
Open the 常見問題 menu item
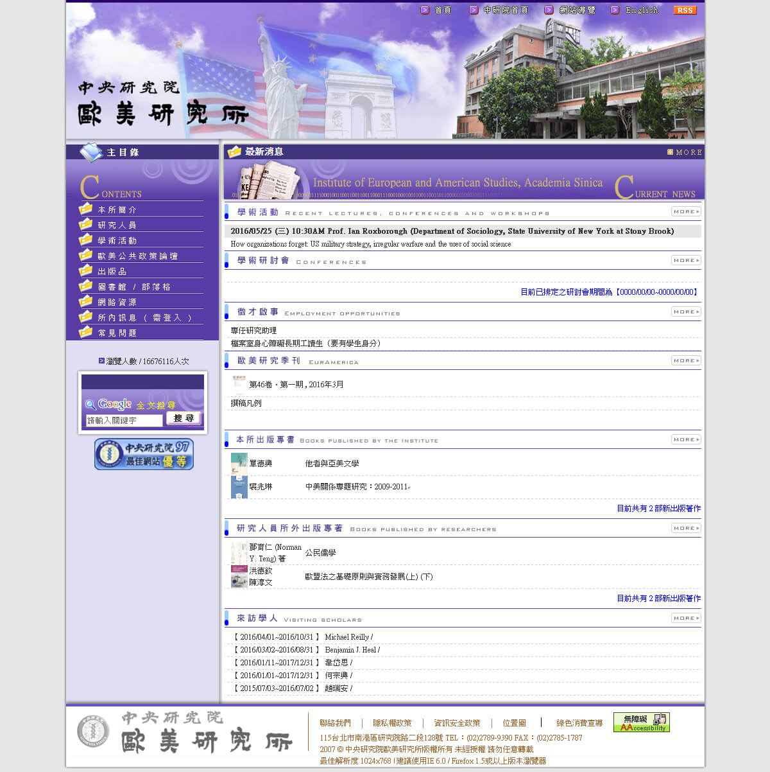tap(117, 333)
